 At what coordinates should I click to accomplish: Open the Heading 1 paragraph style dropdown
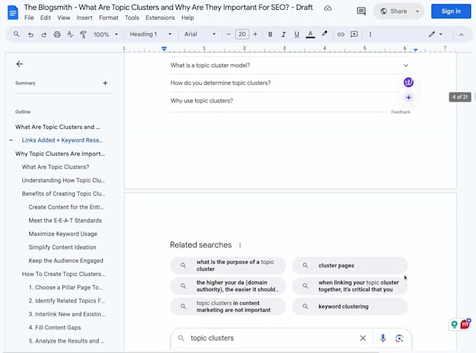click(x=150, y=34)
